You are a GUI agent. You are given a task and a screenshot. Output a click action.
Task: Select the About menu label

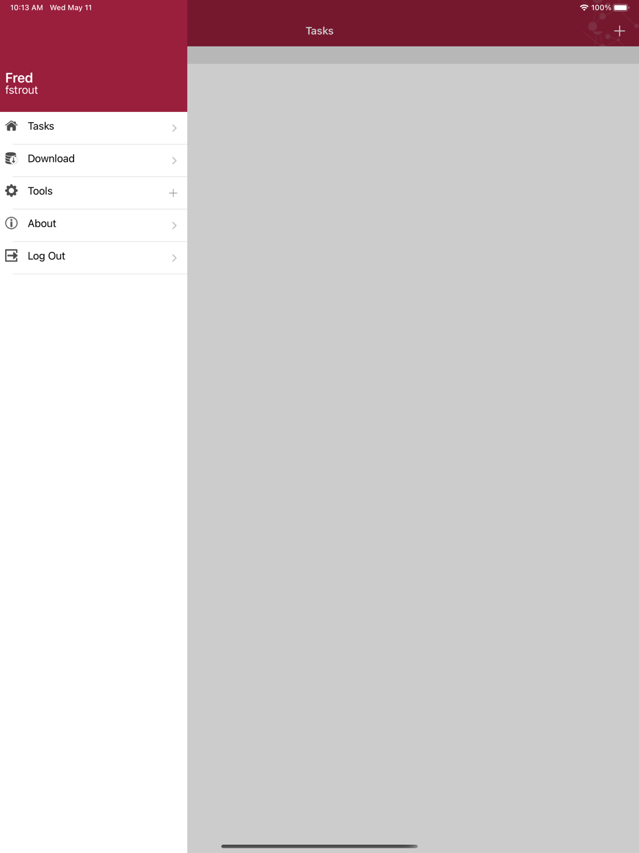click(42, 223)
